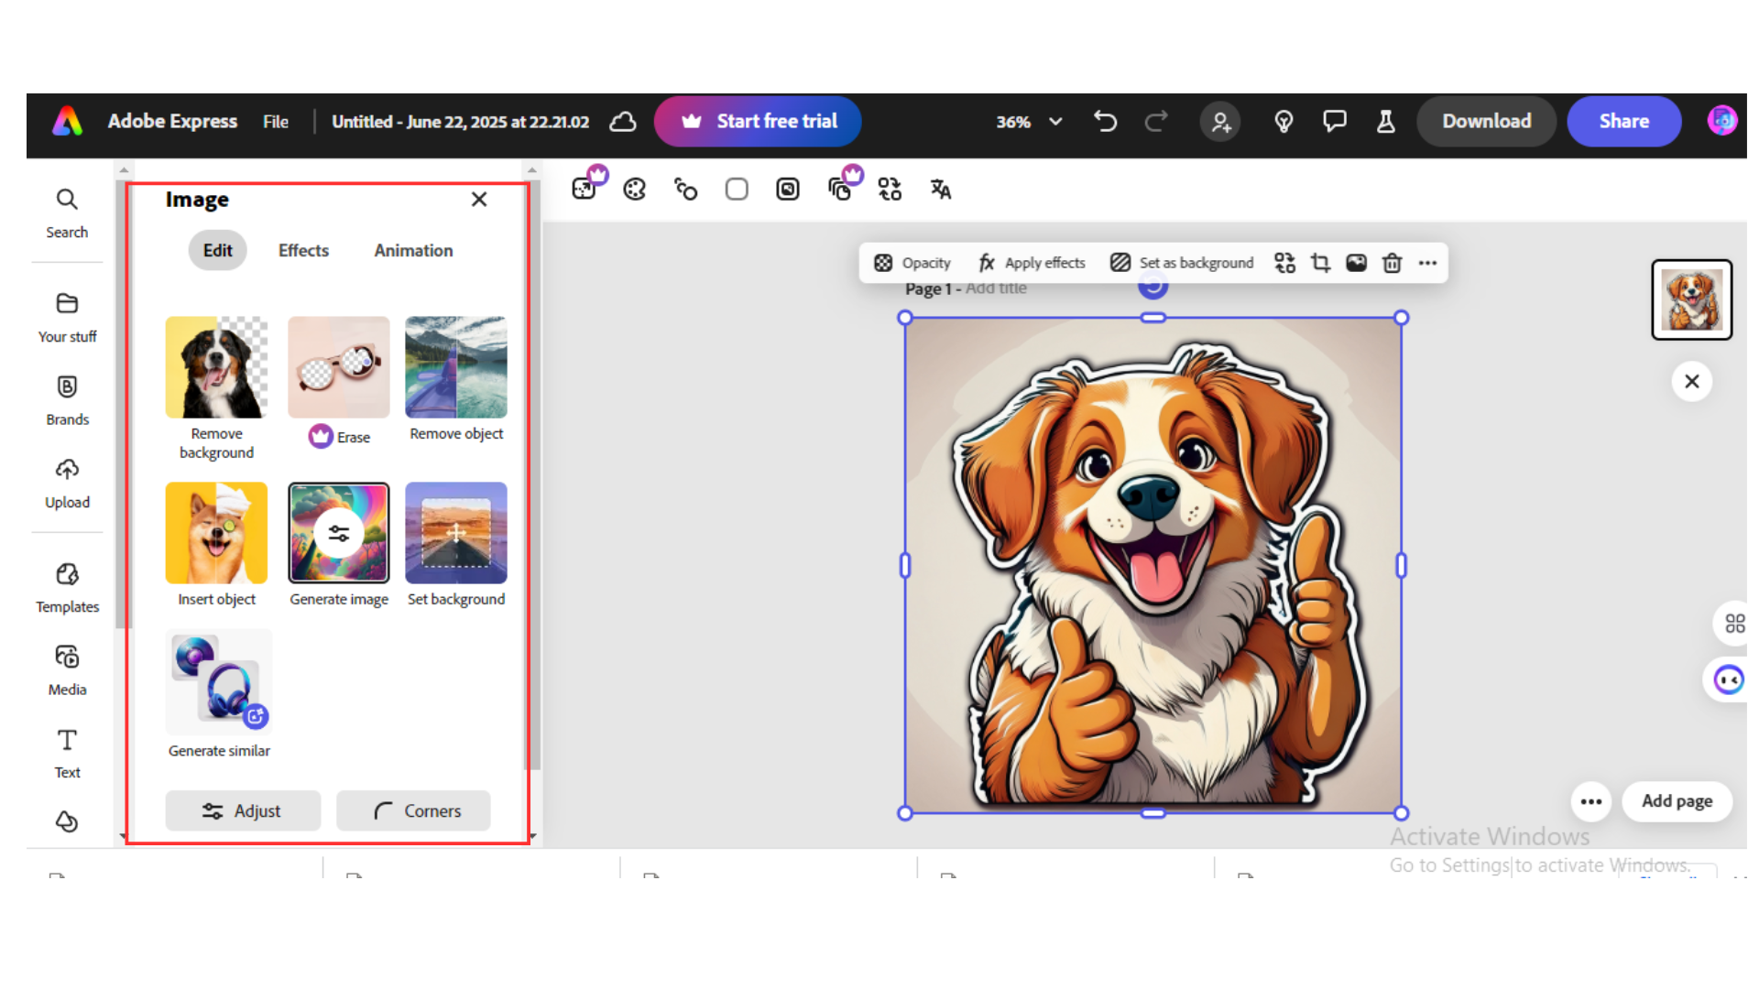Open more options ellipsis in floating toolbar
The width and height of the screenshot is (1759, 989).
[1427, 263]
